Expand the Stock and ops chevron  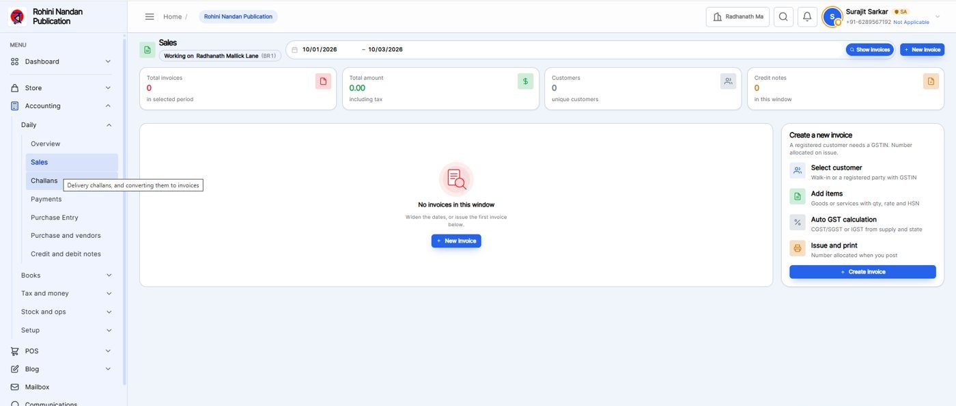(109, 312)
